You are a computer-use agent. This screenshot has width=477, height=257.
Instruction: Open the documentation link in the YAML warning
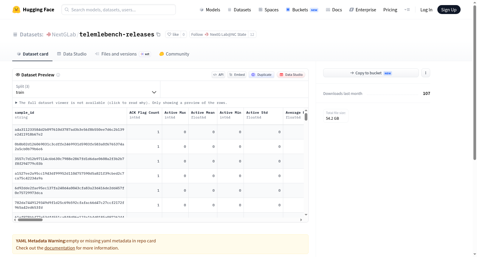coord(60,248)
